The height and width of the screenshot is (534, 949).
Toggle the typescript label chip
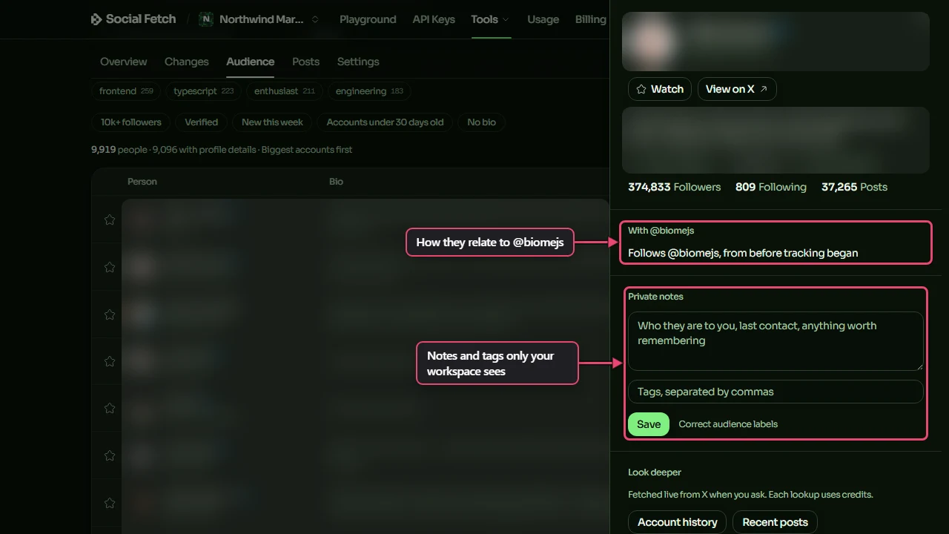pyautogui.click(x=203, y=91)
